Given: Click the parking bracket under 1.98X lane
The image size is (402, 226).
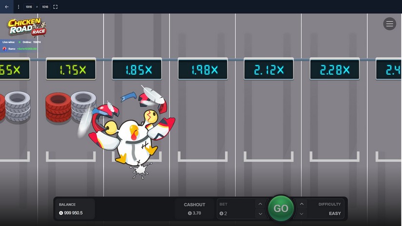Looking at the screenshot, I should 203,156.
